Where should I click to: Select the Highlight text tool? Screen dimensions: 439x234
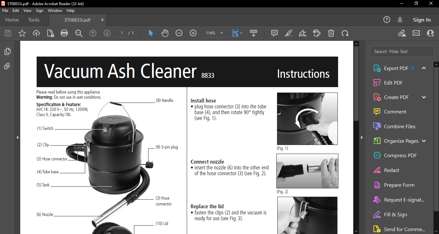[288, 33]
